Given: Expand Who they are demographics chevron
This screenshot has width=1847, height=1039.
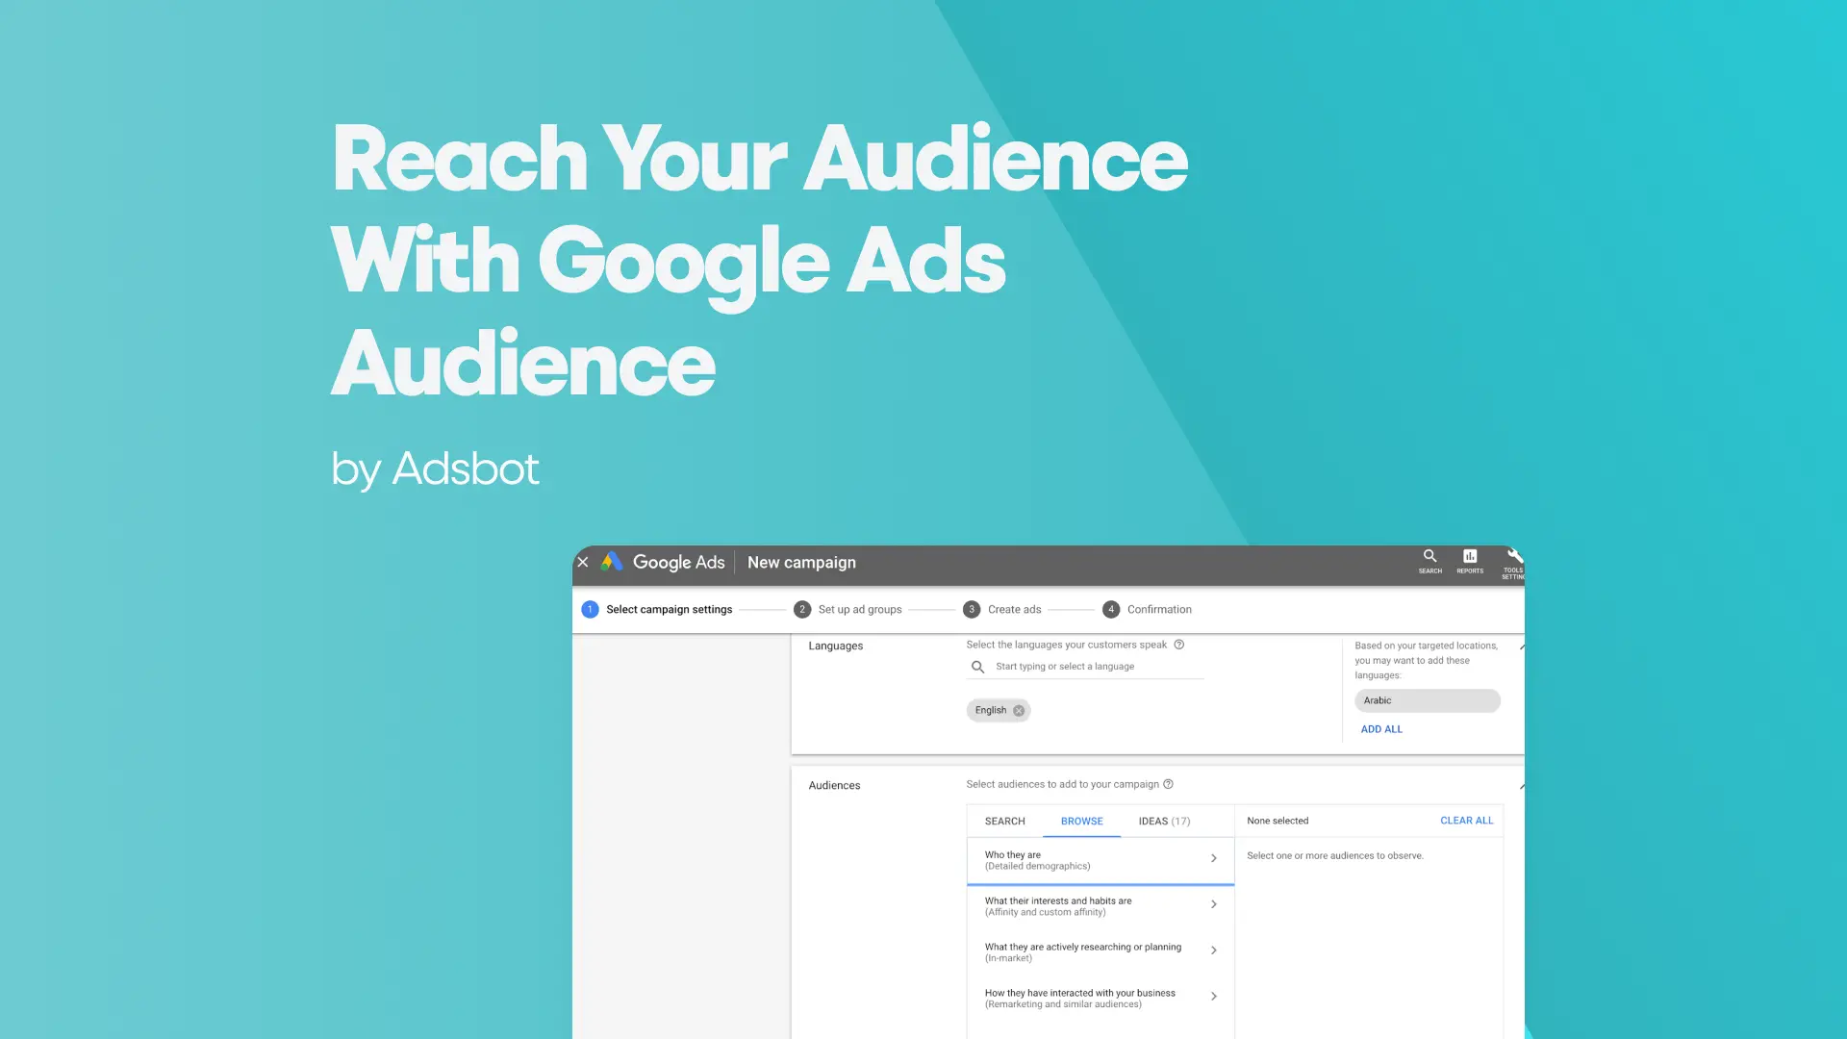Looking at the screenshot, I should tap(1214, 858).
